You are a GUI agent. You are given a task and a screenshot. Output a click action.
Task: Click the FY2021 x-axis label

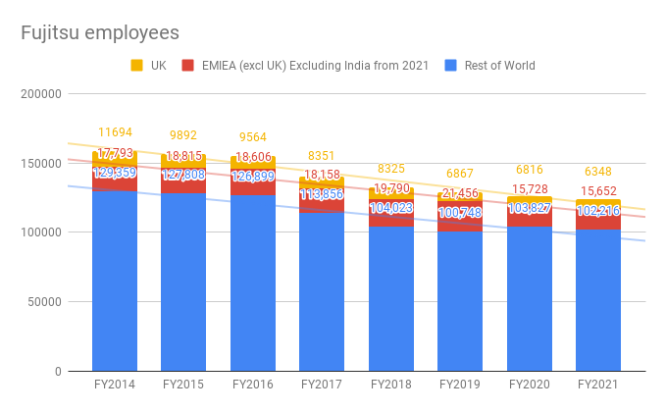[x=598, y=385]
